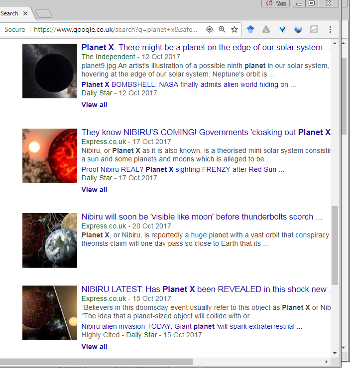This screenshot has width=350, height=368.
Task: Bookmark this page with the star icon
Action: 234,29
